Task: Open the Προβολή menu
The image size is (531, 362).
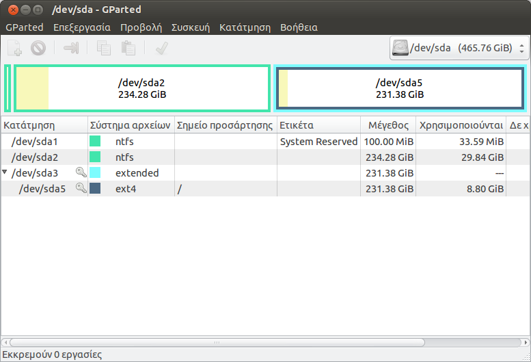Action: (141, 27)
